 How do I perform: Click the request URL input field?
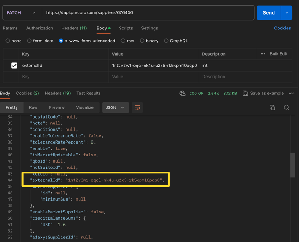click(x=147, y=13)
